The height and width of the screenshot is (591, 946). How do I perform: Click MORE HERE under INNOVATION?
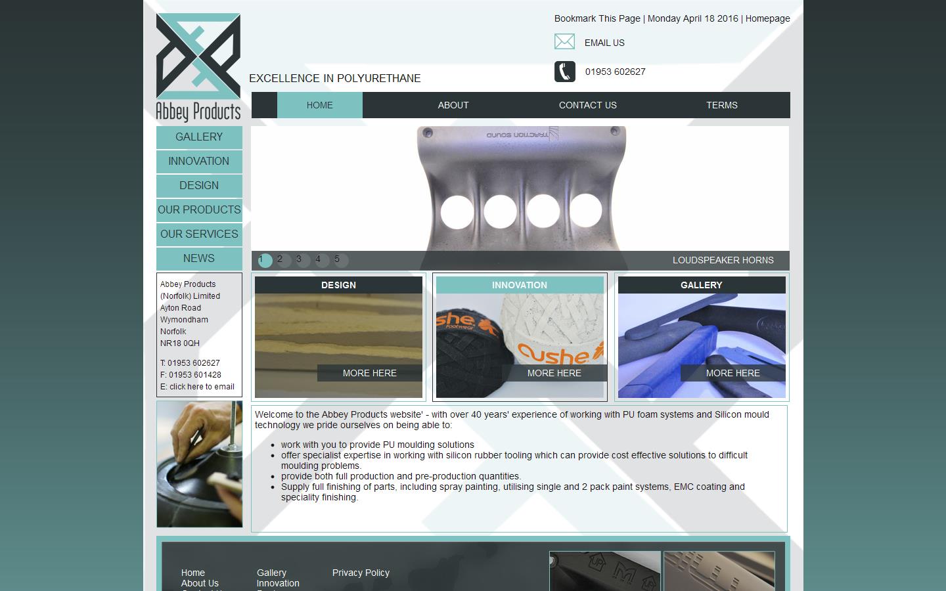click(554, 373)
